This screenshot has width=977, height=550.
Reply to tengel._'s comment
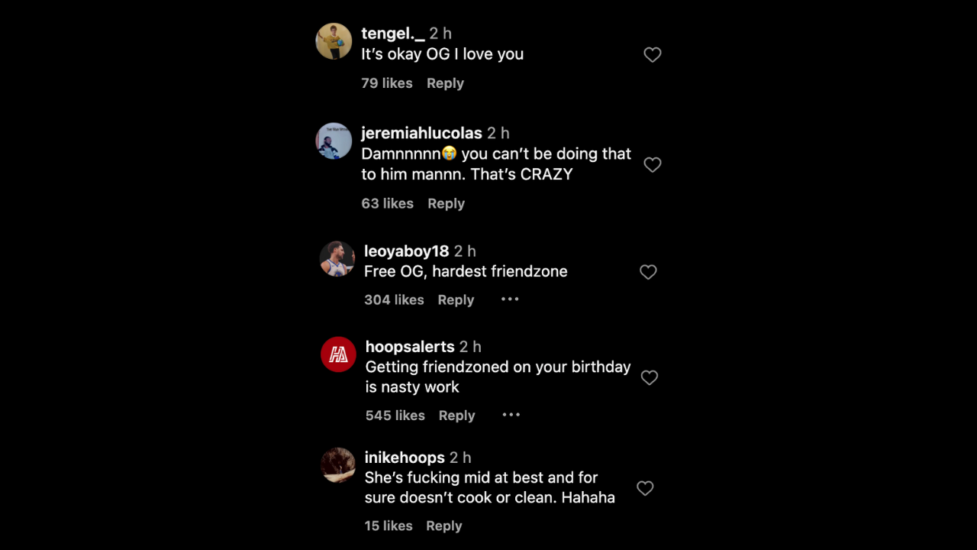(x=445, y=83)
